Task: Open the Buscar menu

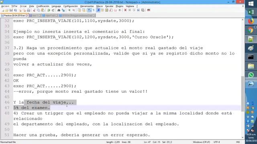Action: [23, 6]
